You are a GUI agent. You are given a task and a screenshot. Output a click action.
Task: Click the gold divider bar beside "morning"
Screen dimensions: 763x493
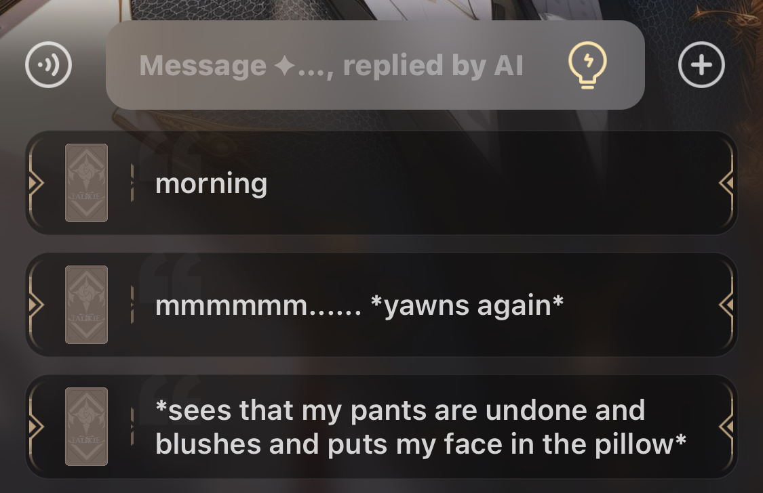(x=132, y=183)
